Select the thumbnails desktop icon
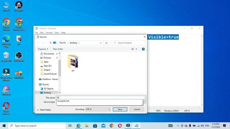This screenshot has height=129, width=230. (x=19, y=75)
